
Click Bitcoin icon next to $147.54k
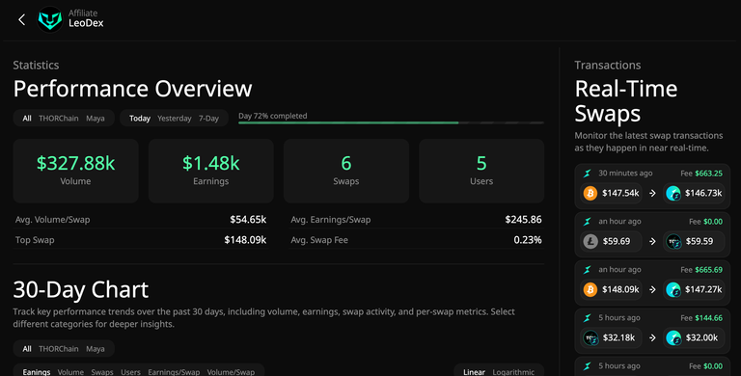point(590,193)
